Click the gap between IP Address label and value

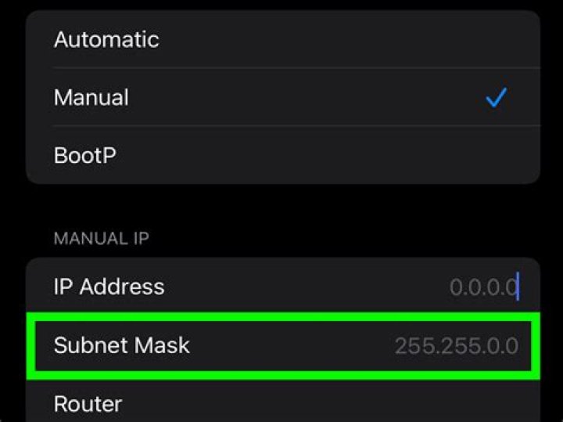305,287
